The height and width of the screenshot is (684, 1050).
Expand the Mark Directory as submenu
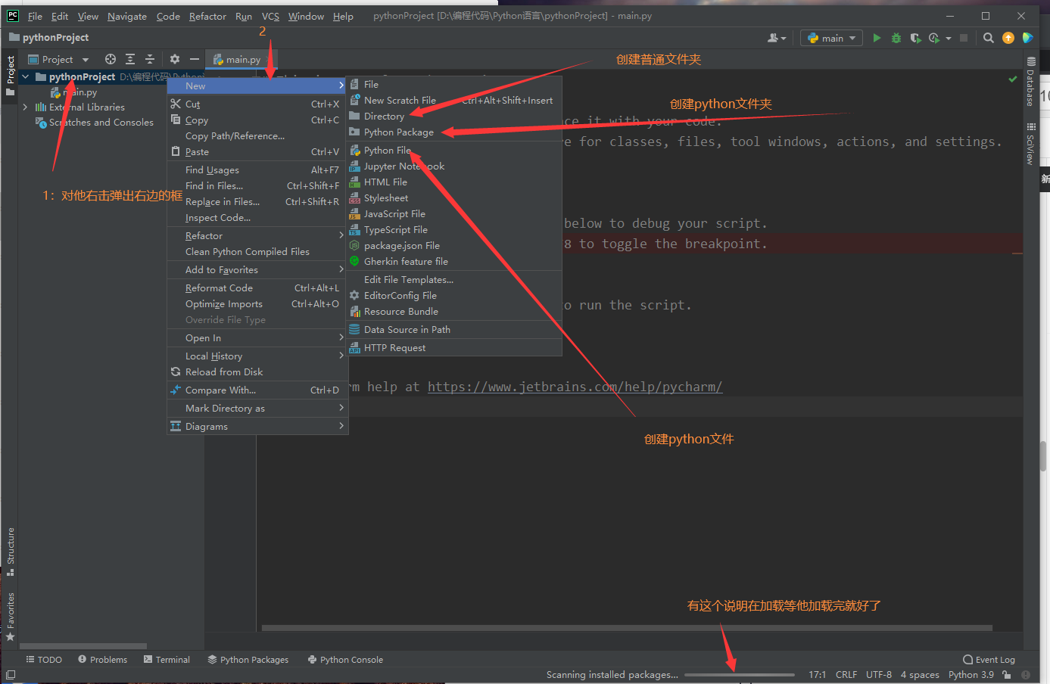257,409
